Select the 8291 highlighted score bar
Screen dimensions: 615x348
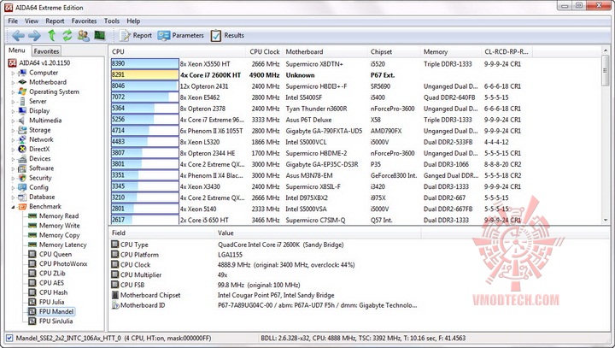coord(144,74)
